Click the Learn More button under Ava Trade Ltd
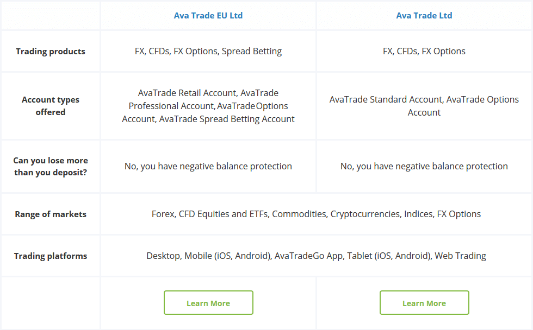This screenshot has width=533, height=330. coord(424,302)
